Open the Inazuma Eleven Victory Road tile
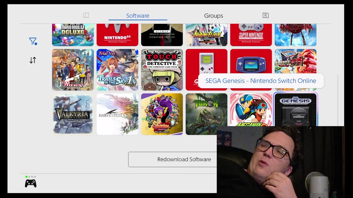The image size is (353, 198). (x=207, y=35)
